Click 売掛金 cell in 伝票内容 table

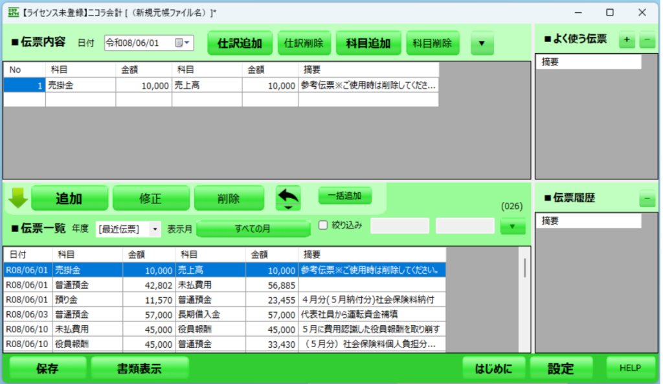80,85
